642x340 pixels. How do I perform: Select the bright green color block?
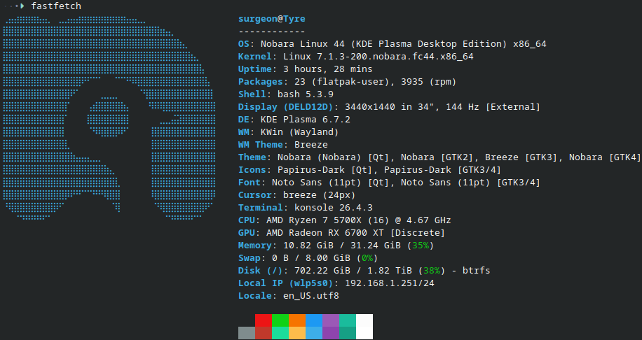pos(280,320)
